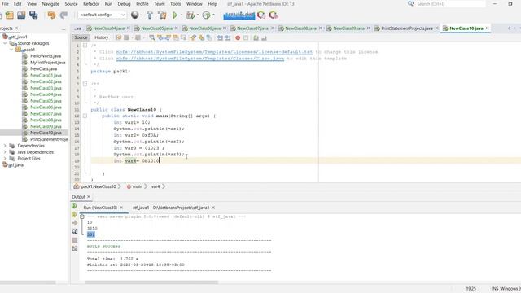Open the Debug menu
Image resolution: width=521 pixels, height=293 pixels.
124,4
